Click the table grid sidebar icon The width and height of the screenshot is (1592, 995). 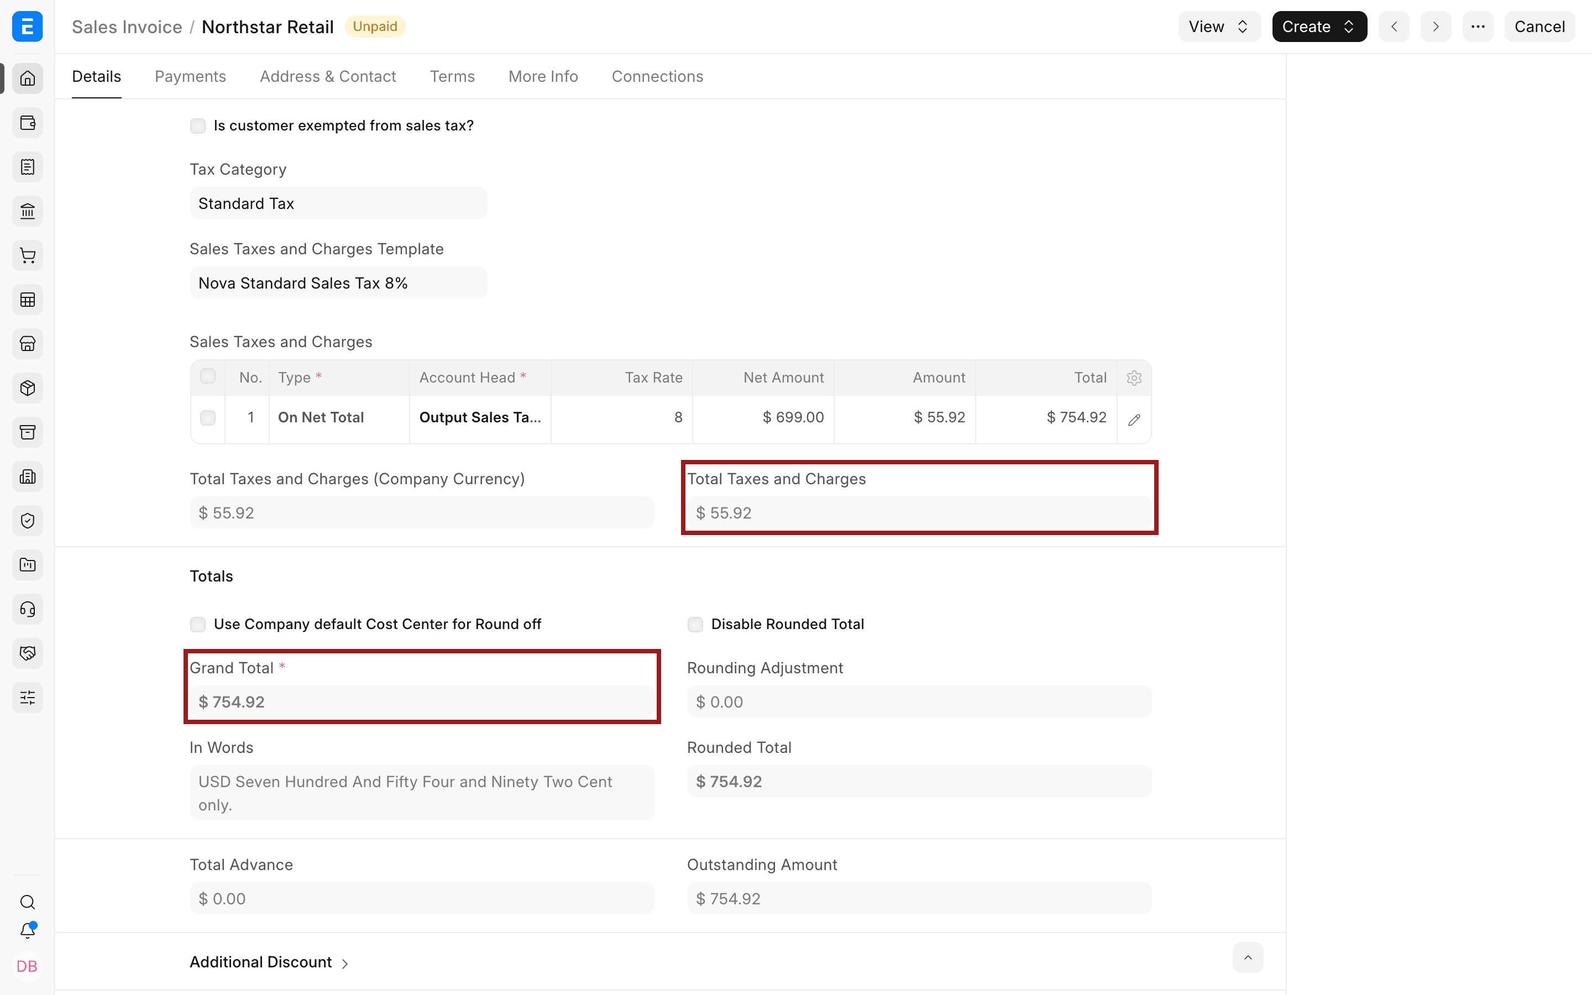click(x=28, y=300)
